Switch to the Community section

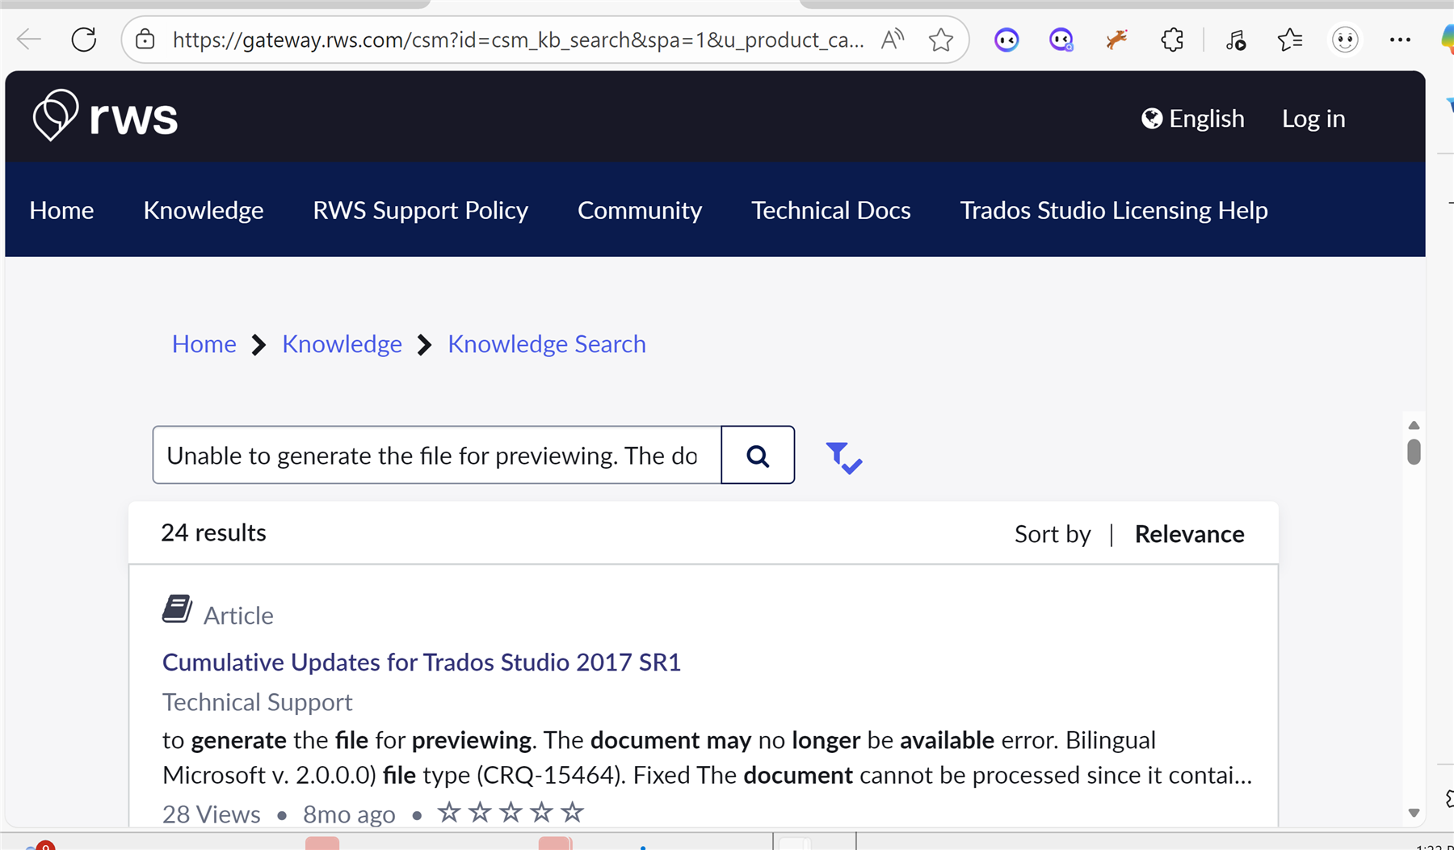[x=639, y=210]
